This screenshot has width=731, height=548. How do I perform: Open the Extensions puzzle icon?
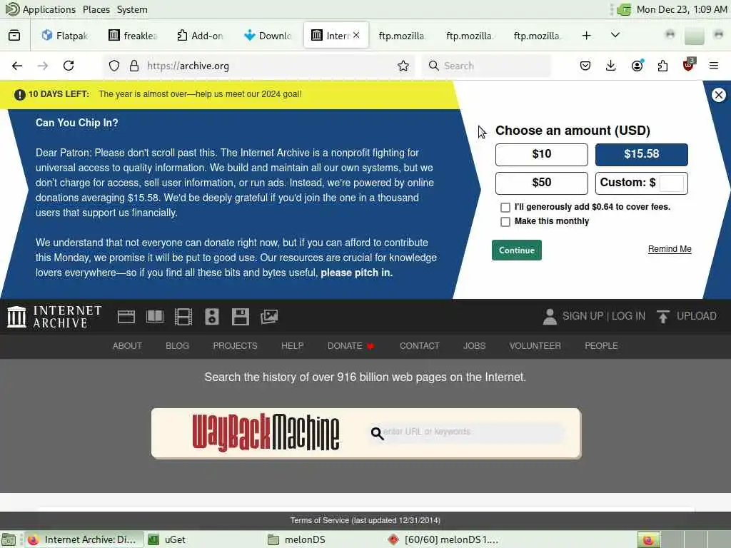pos(662,66)
